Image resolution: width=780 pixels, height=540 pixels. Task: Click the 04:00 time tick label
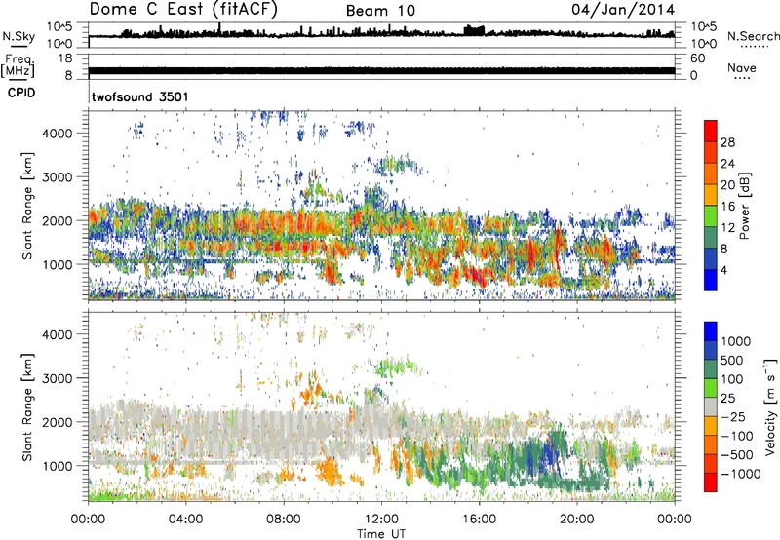click(x=185, y=520)
